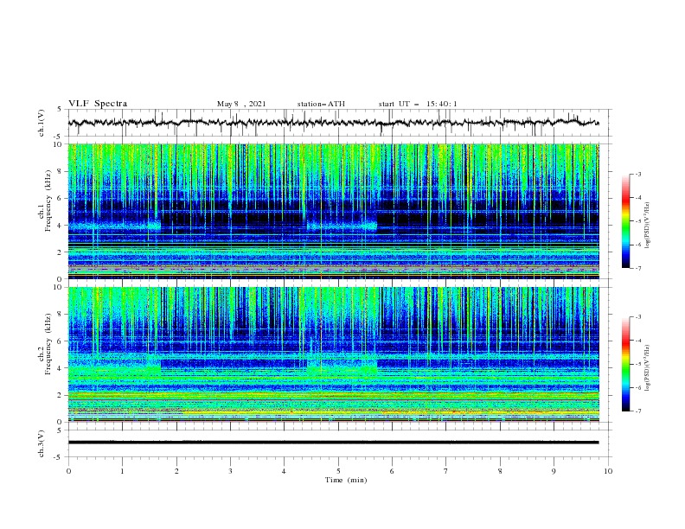Click the "-5" label on ch.1 color bar
The image size is (685, 529).
tap(637, 221)
